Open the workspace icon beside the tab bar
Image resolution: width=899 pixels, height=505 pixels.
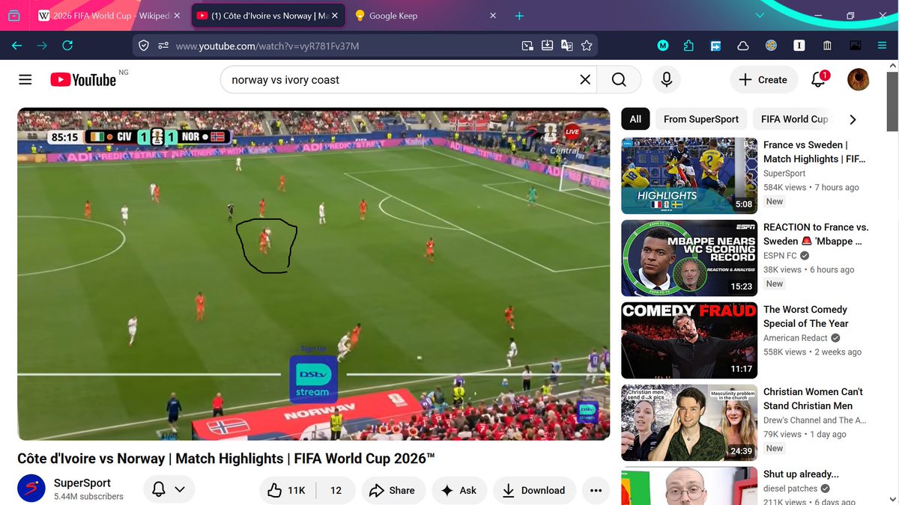click(x=14, y=16)
